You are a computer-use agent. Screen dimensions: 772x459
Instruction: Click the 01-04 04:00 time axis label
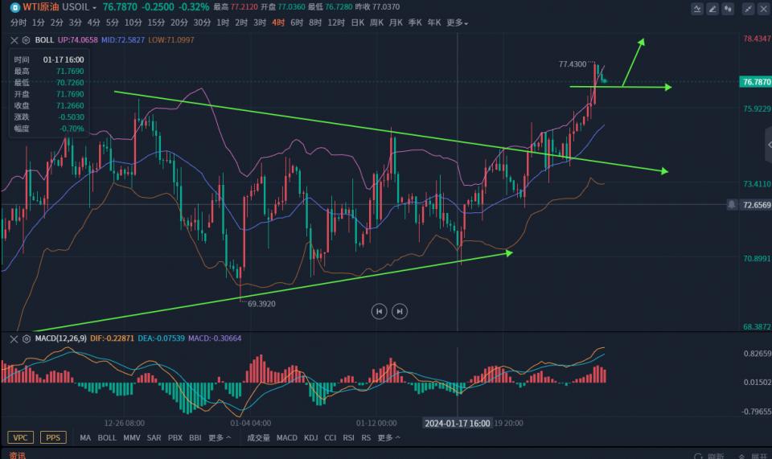point(250,423)
